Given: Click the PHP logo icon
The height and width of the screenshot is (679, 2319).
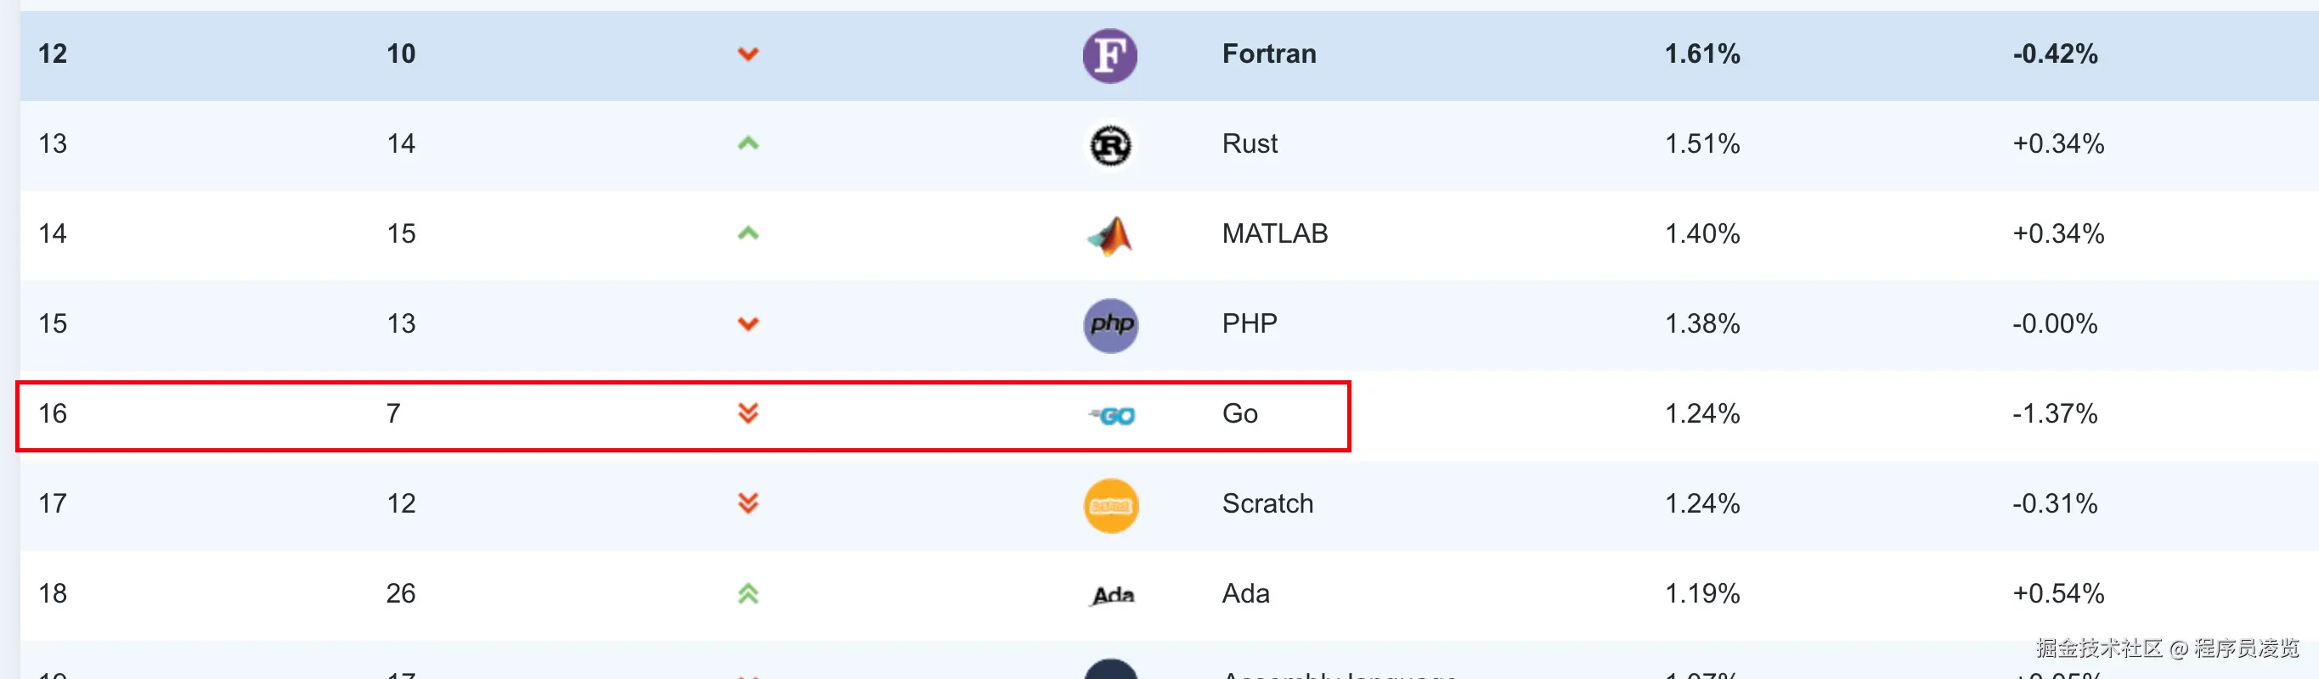Looking at the screenshot, I should click(x=1110, y=325).
